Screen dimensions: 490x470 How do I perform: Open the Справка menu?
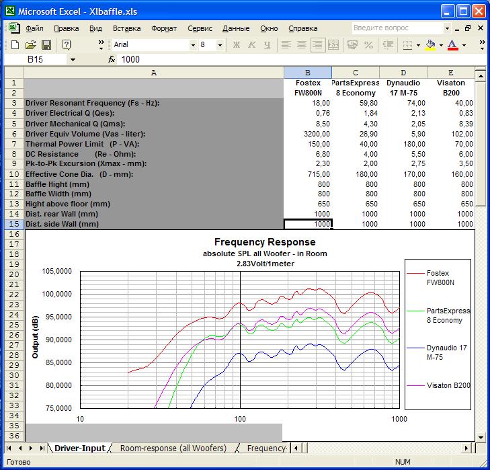303,28
